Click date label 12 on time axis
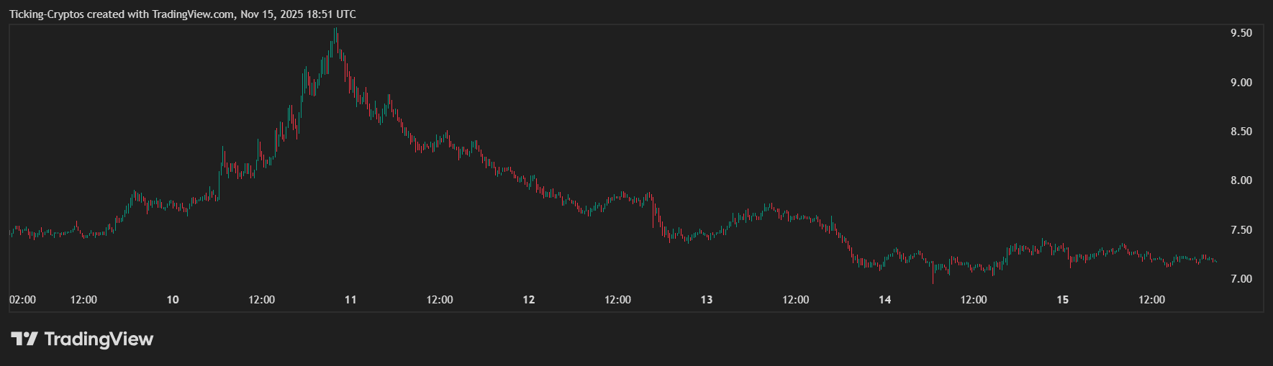The image size is (1273, 366). point(529,300)
